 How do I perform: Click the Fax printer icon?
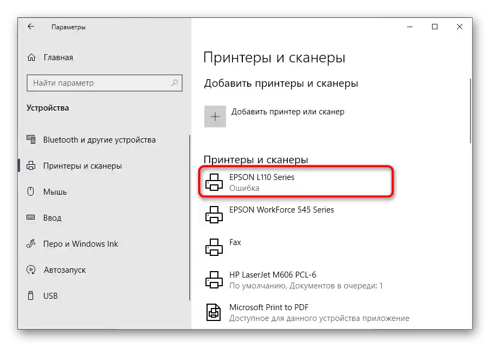tap(214, 247)
